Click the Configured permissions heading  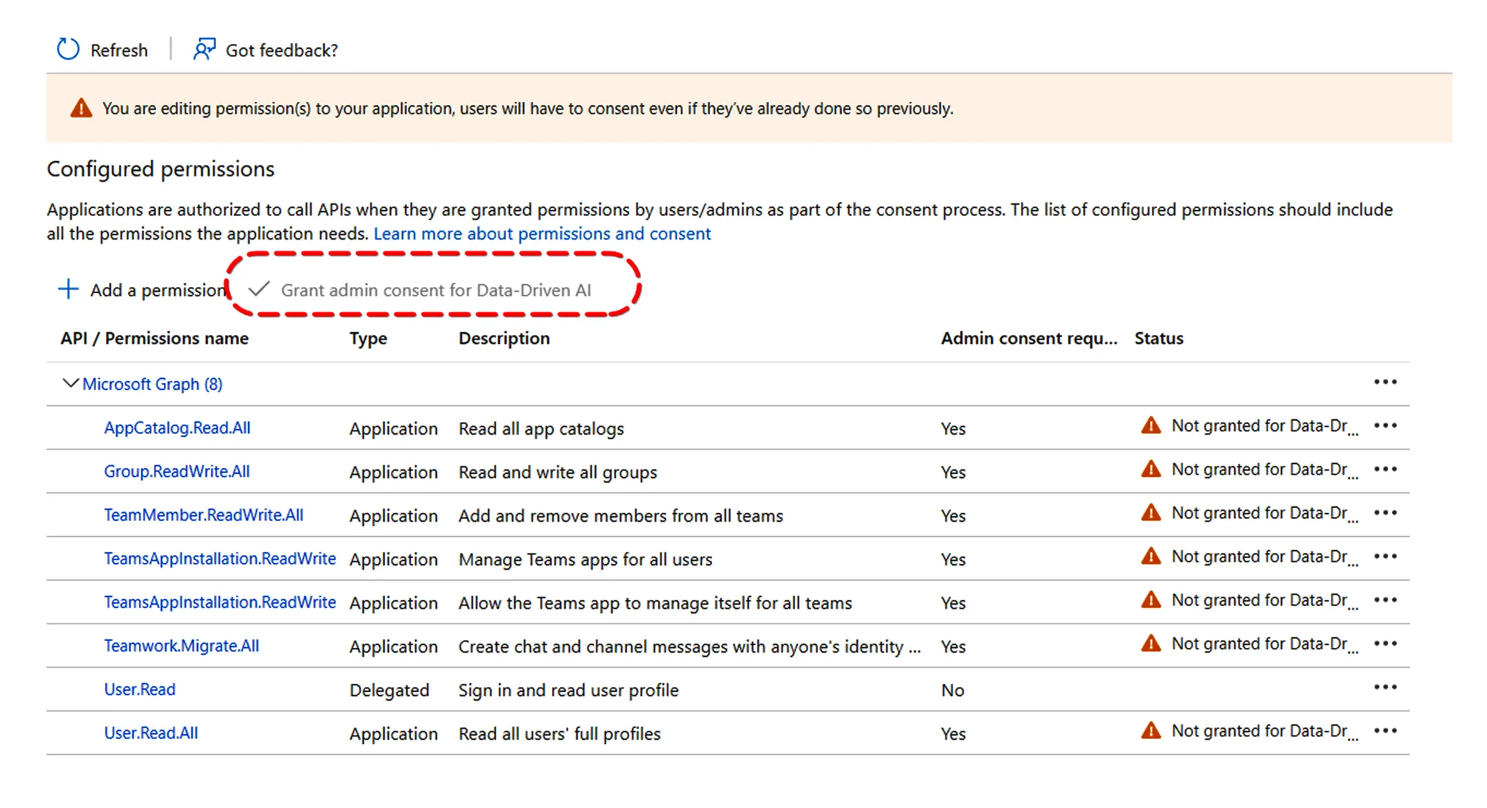(x=160, y=169)
